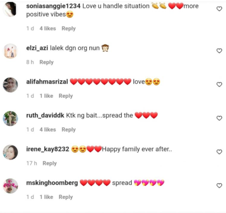This screenshot has height=213, width=226.
Task: Reply to soniasanggie1234's comment
Action: click(68, 29)
